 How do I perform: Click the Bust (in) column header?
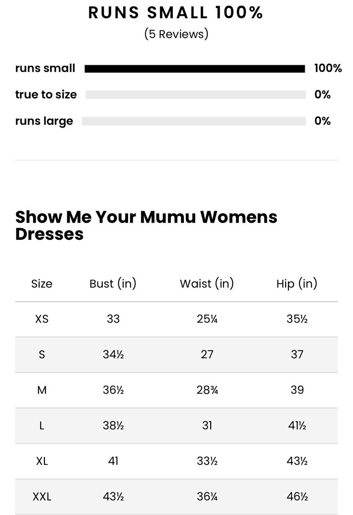click(x=113, y=284)
